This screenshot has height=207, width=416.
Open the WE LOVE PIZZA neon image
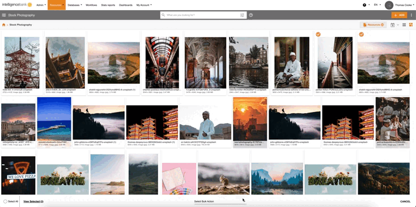18,175
